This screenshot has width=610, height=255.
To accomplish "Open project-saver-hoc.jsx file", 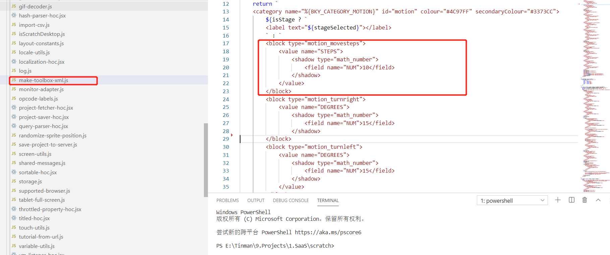I will coord(44,117).
